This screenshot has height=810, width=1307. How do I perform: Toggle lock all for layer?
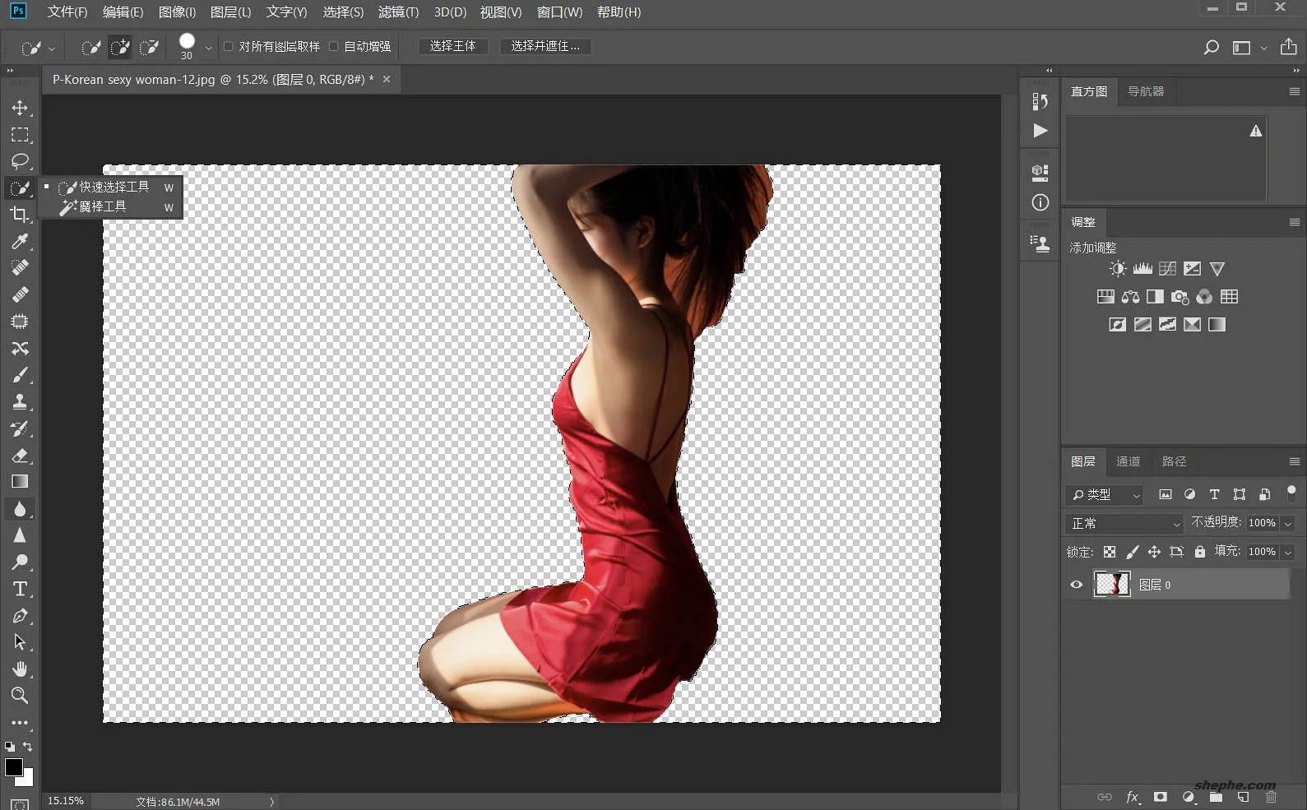[x=1199, y=552]
